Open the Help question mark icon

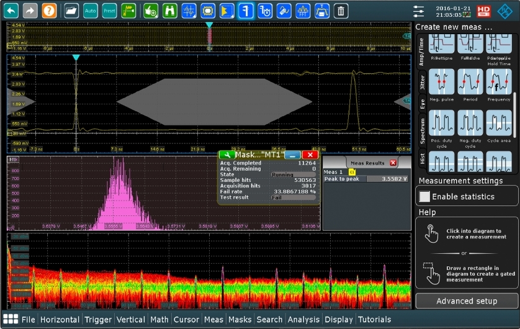pyautogui.click(x=49, y=11)
